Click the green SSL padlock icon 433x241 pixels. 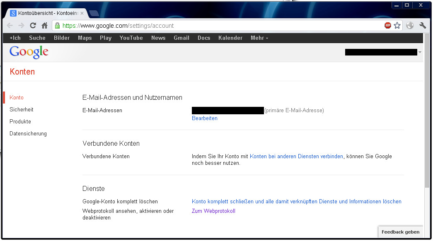(57, 26)
